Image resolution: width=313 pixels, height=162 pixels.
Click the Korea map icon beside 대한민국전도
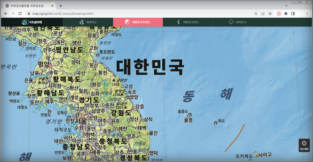(178, 22)
